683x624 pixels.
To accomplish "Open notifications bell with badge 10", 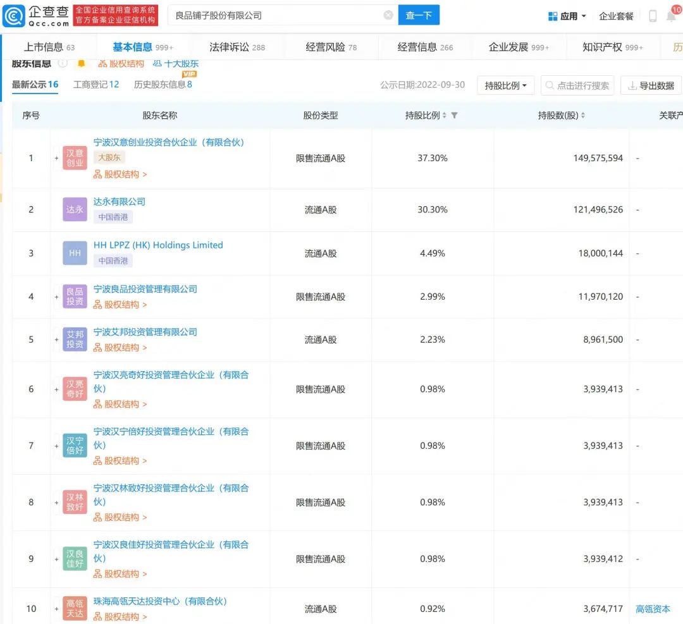I will [x=671, y=16].
